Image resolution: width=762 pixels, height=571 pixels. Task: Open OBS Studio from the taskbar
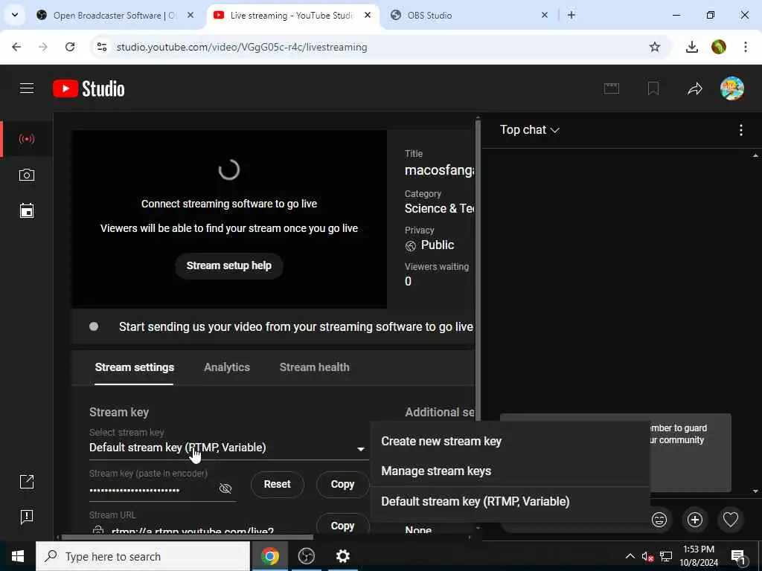306,556
